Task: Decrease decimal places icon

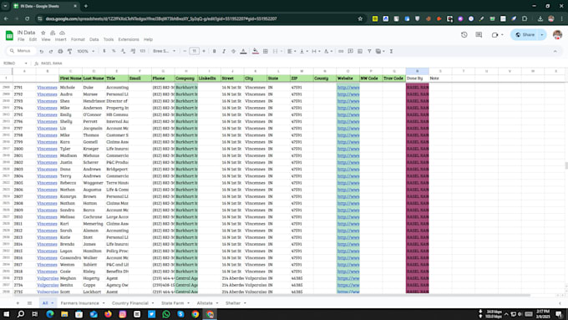Action: coord(123,51)
